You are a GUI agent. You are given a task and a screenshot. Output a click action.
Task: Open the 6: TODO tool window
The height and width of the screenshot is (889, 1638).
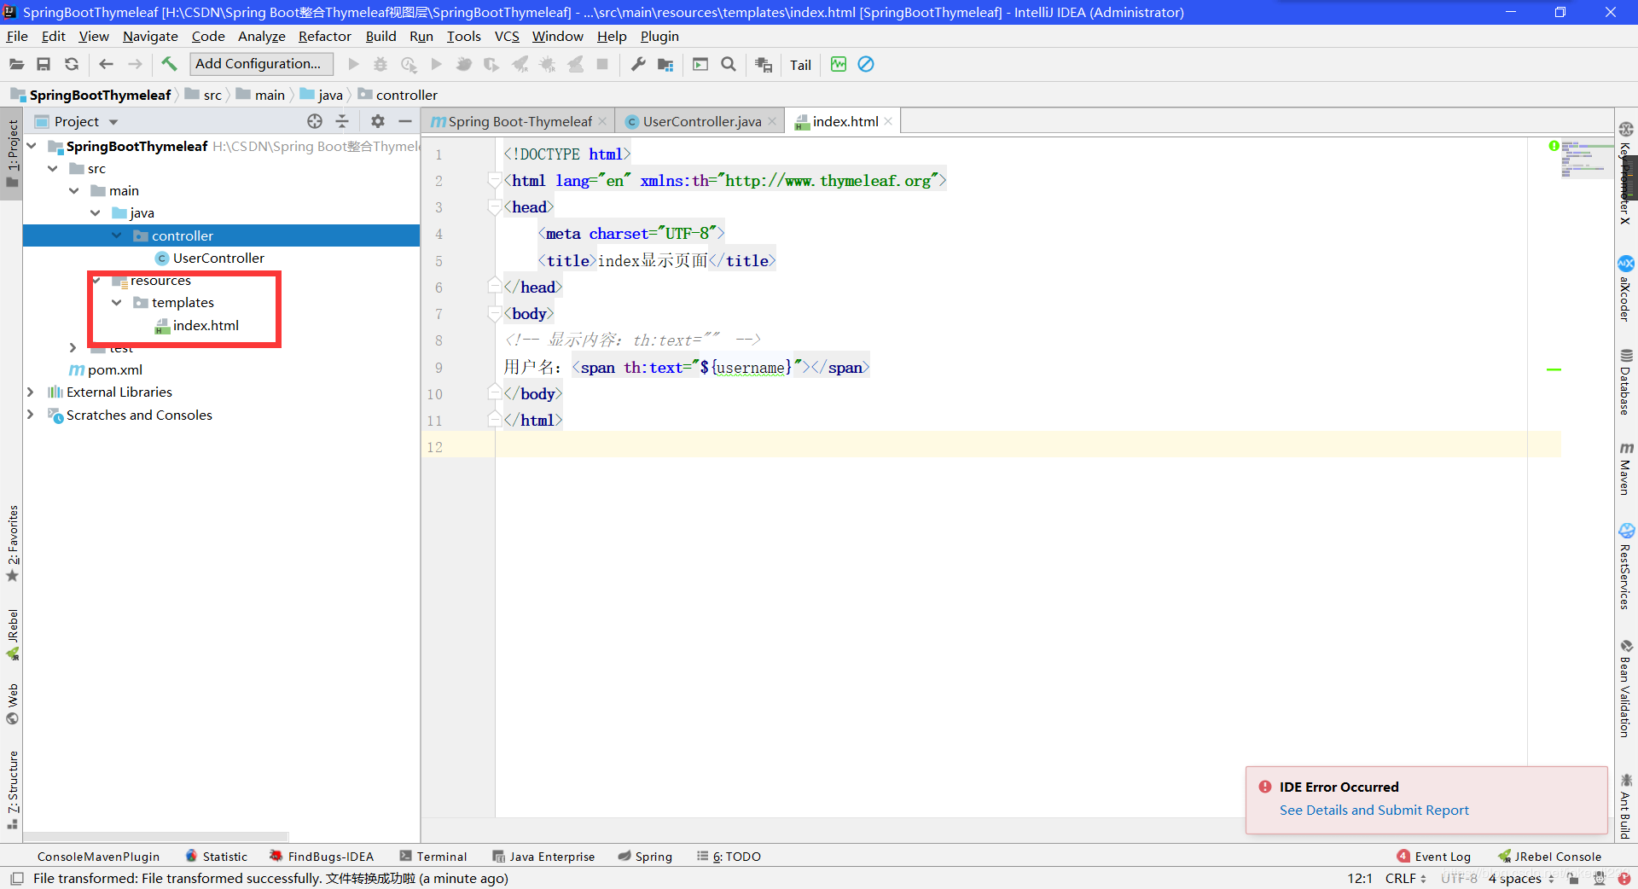[729, 857]
